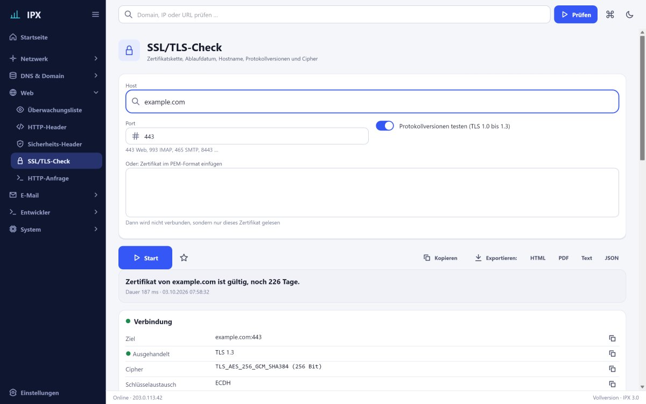Click the example.com:443 value
646x404 pixels.
(238, 337)
